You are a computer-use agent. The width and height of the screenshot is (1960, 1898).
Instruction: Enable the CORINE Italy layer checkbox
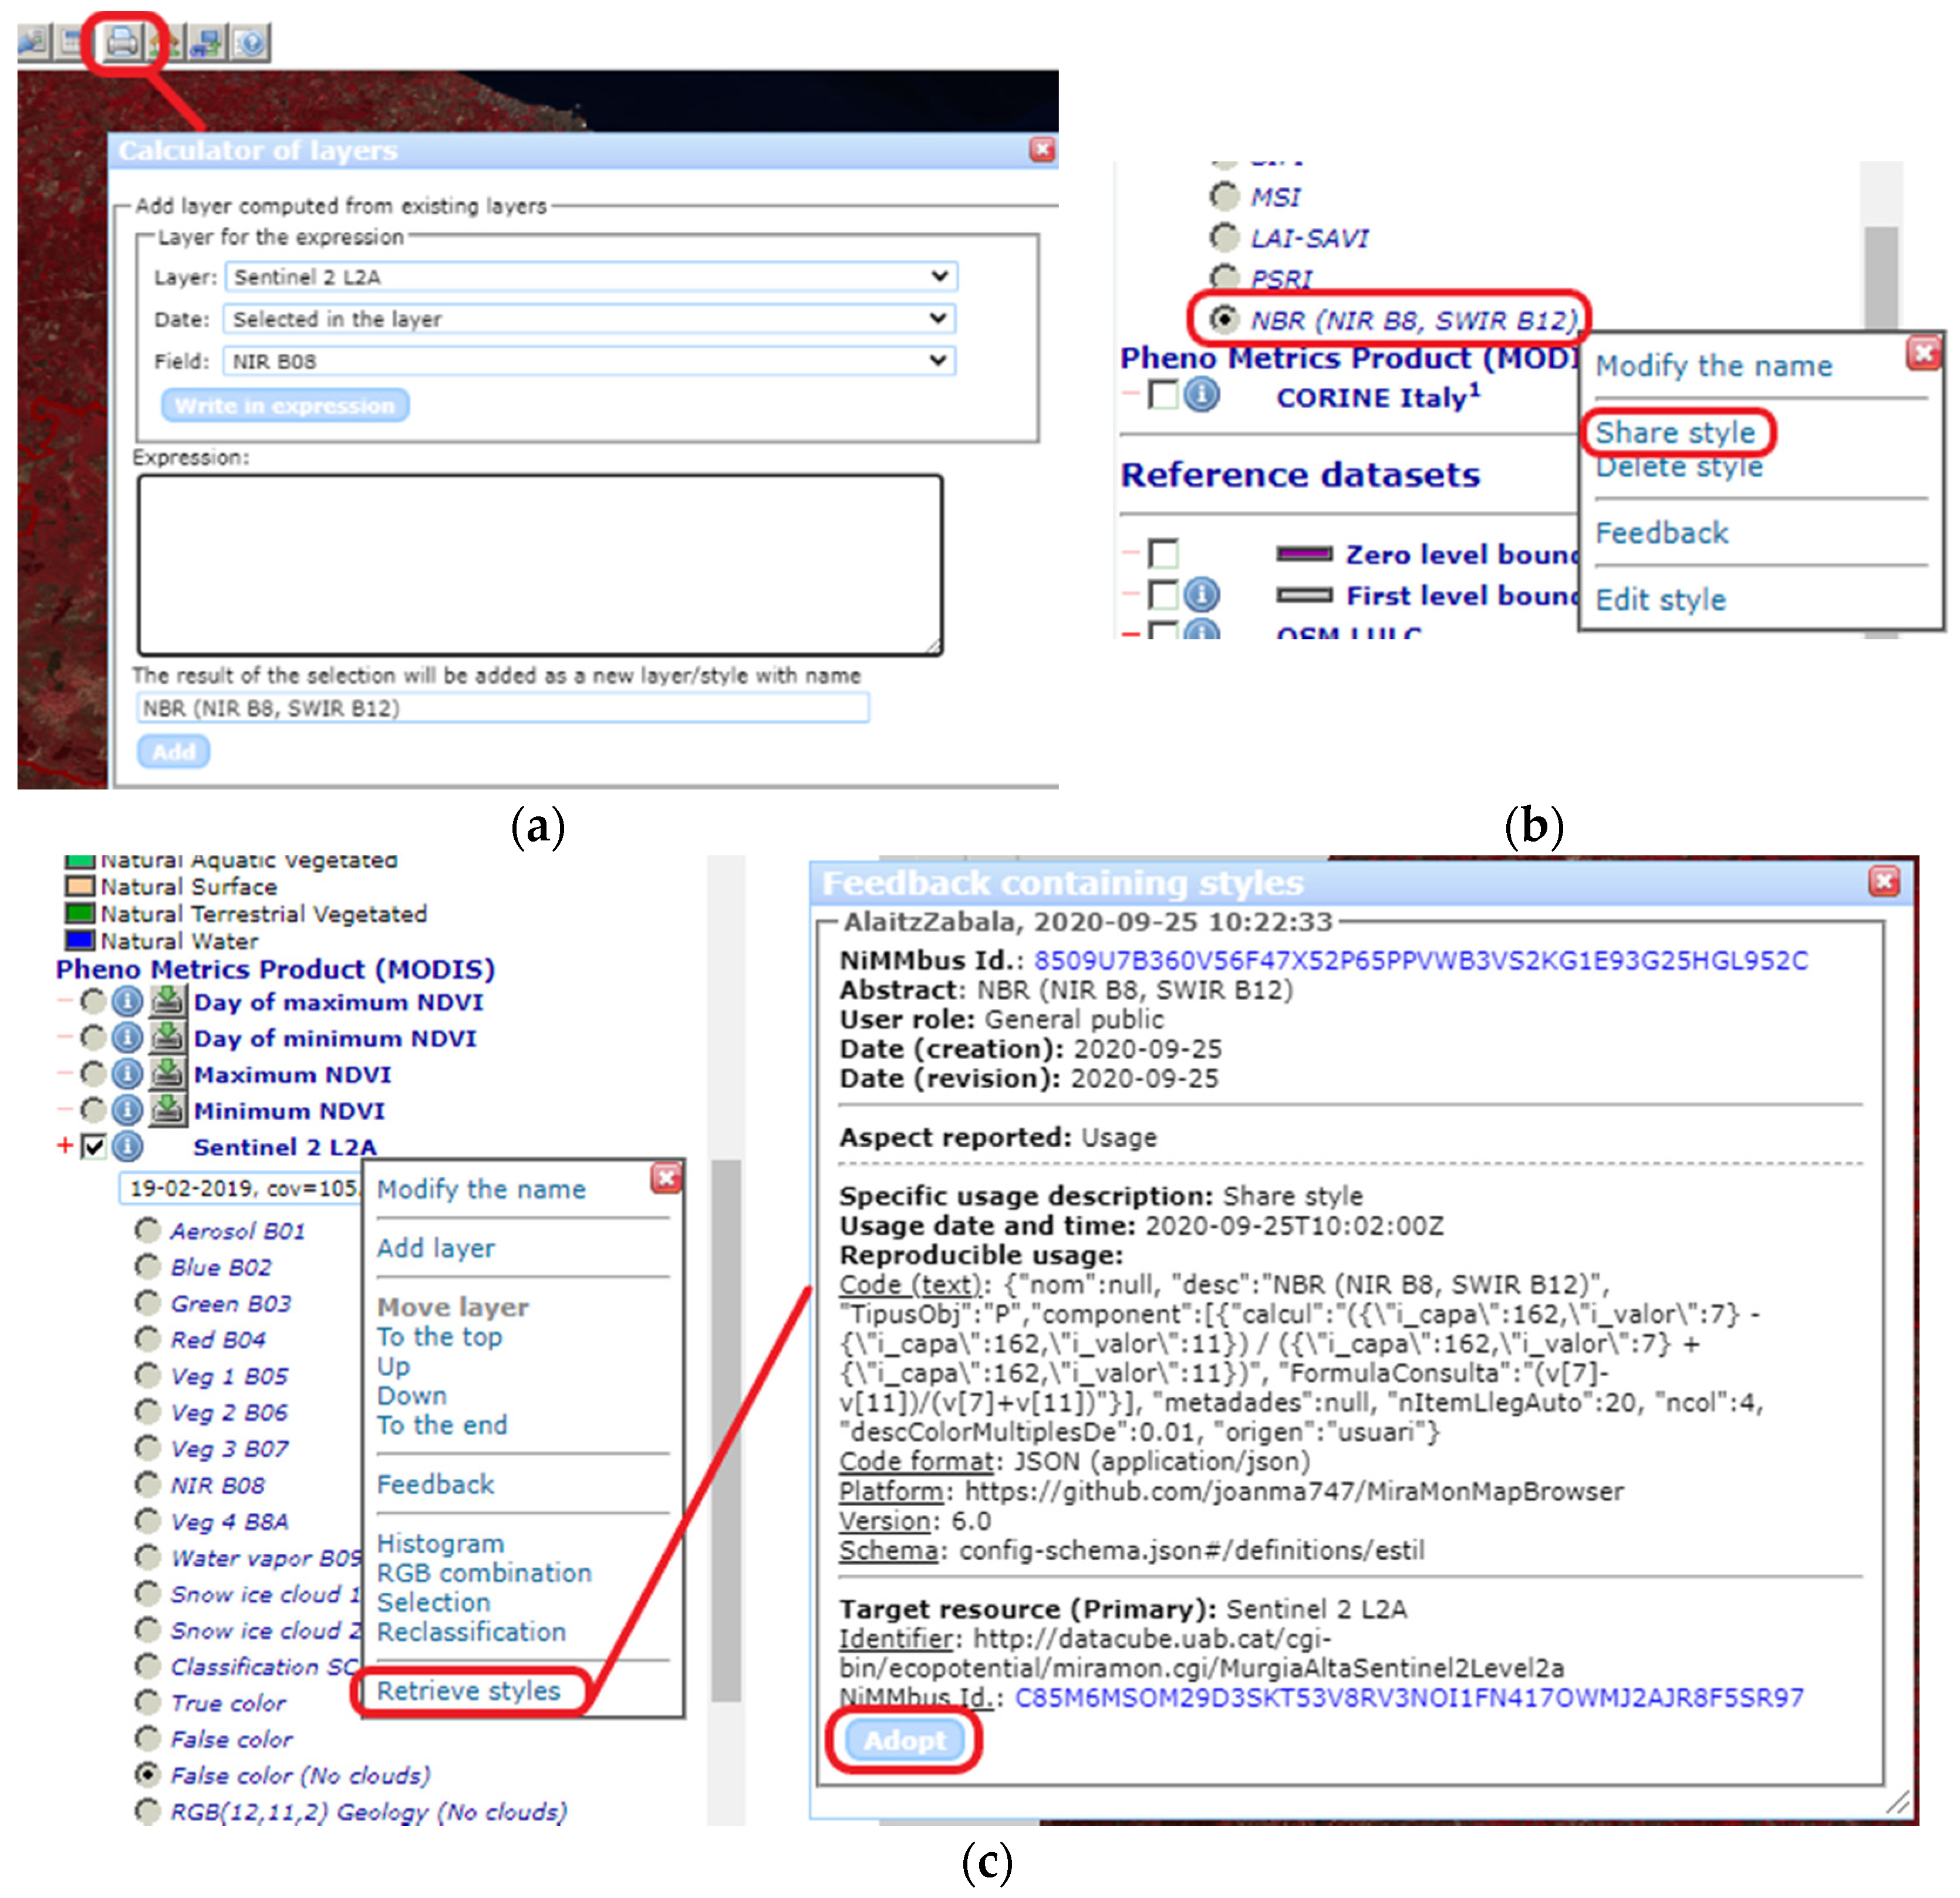click(x=1163, y=395)
